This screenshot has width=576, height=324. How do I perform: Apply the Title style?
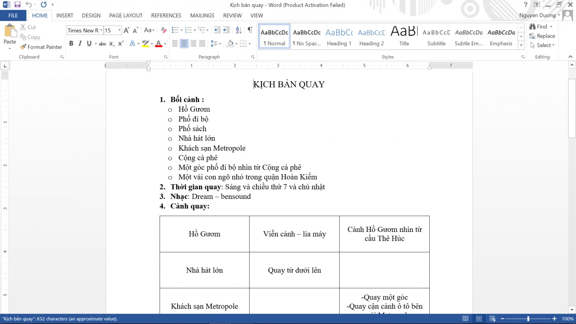(x=404, y=36)
